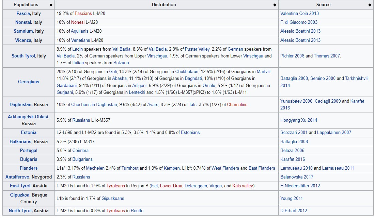Click sort arrows icon in Distribution header
Viewport: 375px width, 221px height.
(x=275, y=5)
